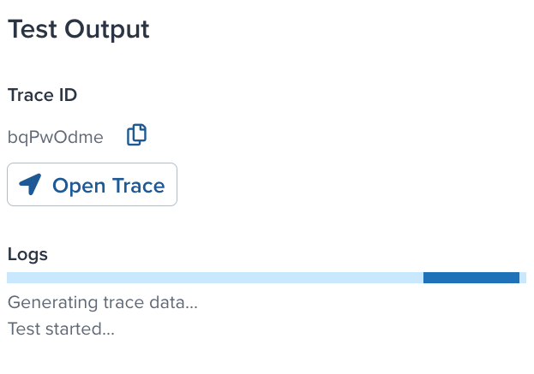Click the dark blue progress bar segment
Image resolution: width=534 pixels, height=374 pixels.
[471, 277]
